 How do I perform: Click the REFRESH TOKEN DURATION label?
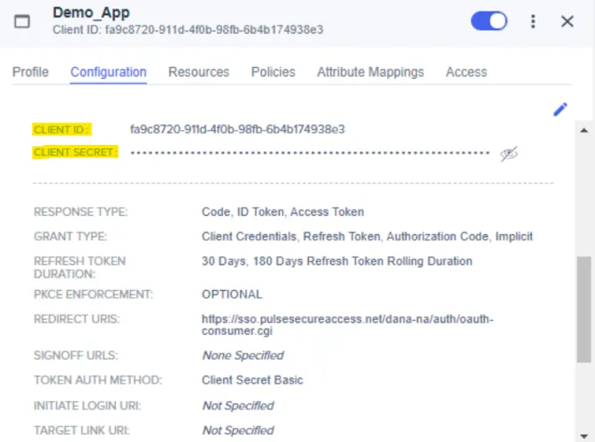coord(80,267)
